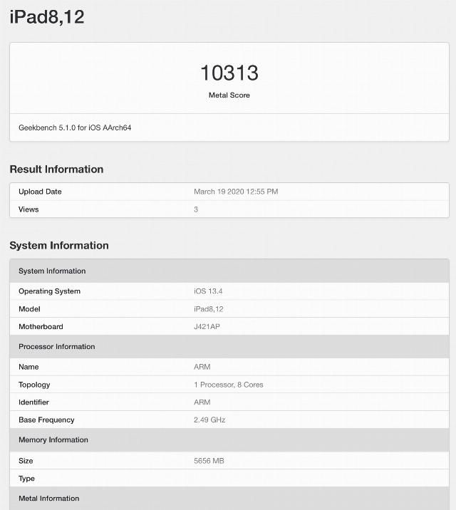Click the Base Frequency label
Screen dimensions: 456x510
[46, 420]
